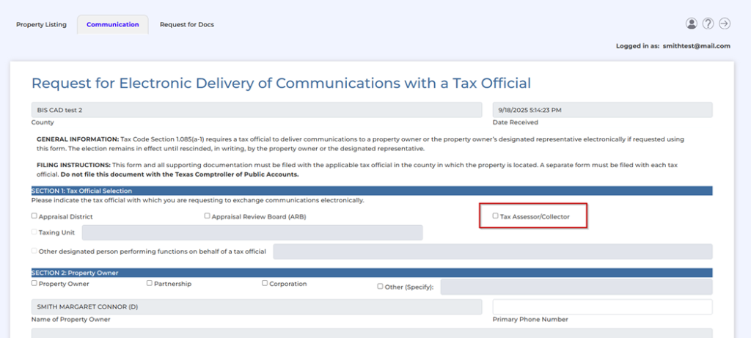The image size is (751, 338).
Task: Toggle Other designated person checkbox
Action: click(34, 251)
